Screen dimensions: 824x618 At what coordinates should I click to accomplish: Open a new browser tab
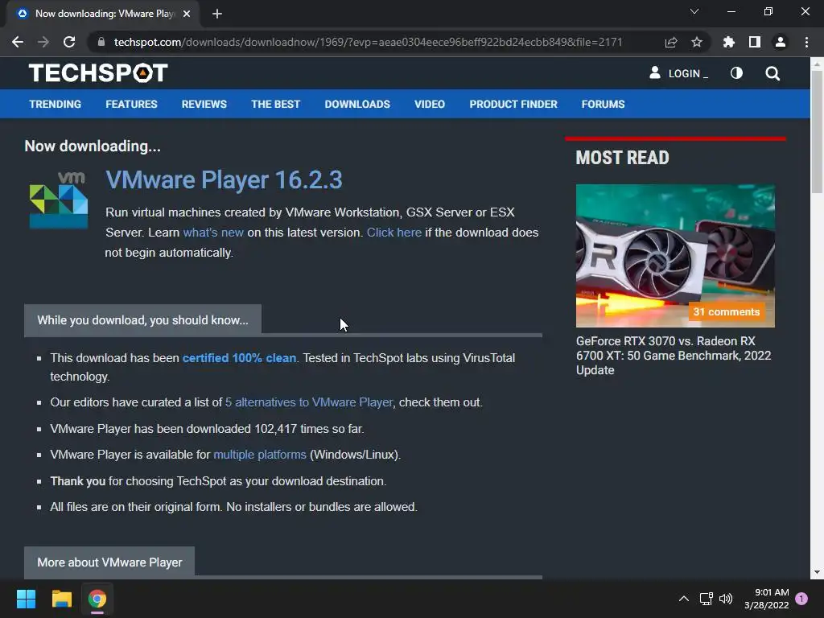pos(217,14)
